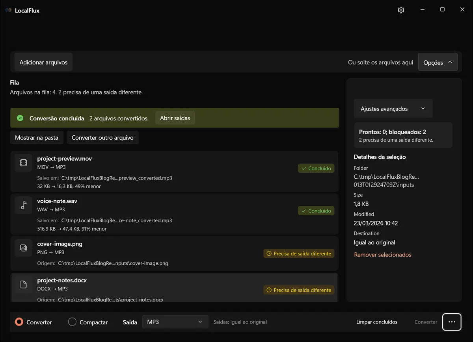Click the LocalFlux logo icon
The image size is (473, 342).
tap(8, 10)
